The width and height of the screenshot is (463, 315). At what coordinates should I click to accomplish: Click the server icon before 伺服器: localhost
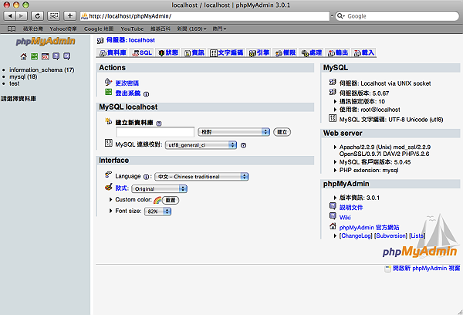click(100, 40)
